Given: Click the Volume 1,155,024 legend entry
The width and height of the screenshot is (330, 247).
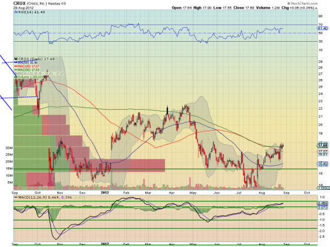Looking at the screenshot, I should point(30,77).
